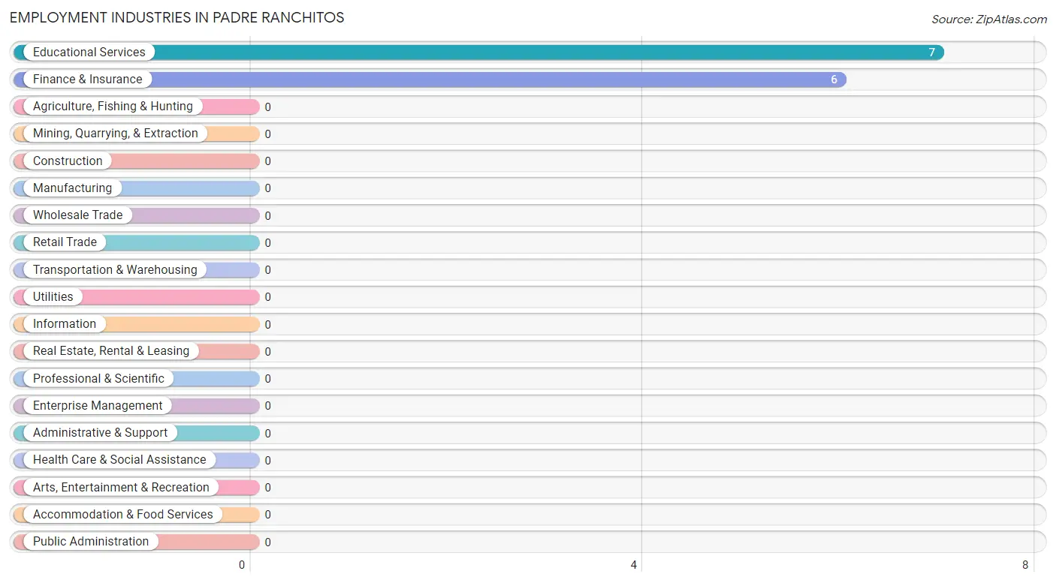Click the 0 value next to Public Administration bar
The image size is (1056, 583).
click(267, 542)
